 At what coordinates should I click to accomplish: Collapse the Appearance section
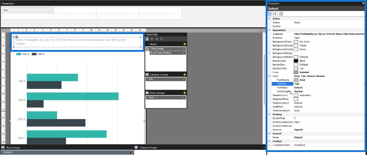tap(270, 30)
